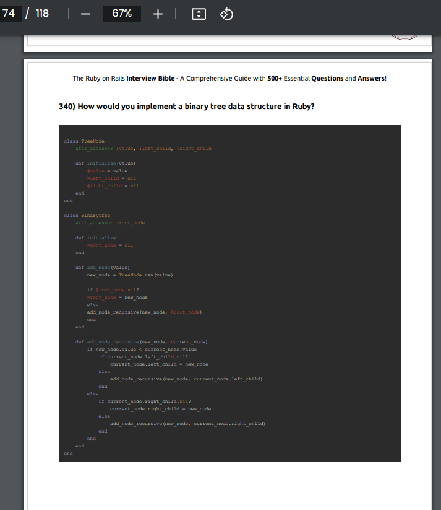Screen dimensions: 441x510
Task: Click the 'class TreeNode' code line
Action: click(x=84, y=141)
